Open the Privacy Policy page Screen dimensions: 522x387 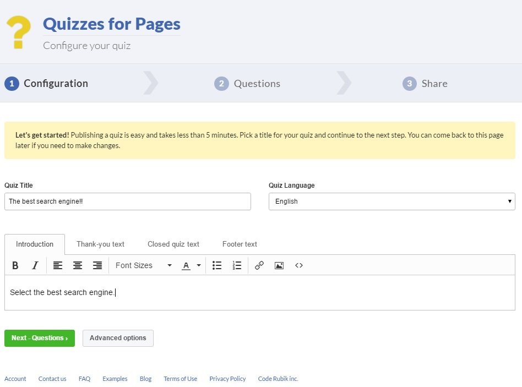tap(227, 379)
